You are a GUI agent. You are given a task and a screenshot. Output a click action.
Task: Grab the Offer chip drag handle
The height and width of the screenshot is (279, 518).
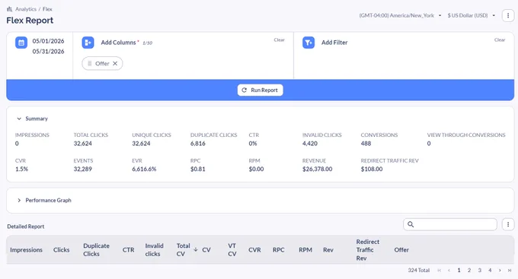click(90, 64)
